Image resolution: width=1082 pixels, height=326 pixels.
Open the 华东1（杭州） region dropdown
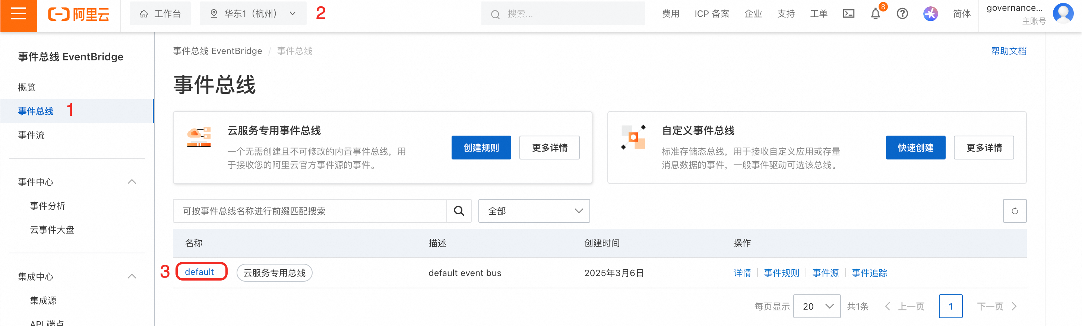pos(253,14)
